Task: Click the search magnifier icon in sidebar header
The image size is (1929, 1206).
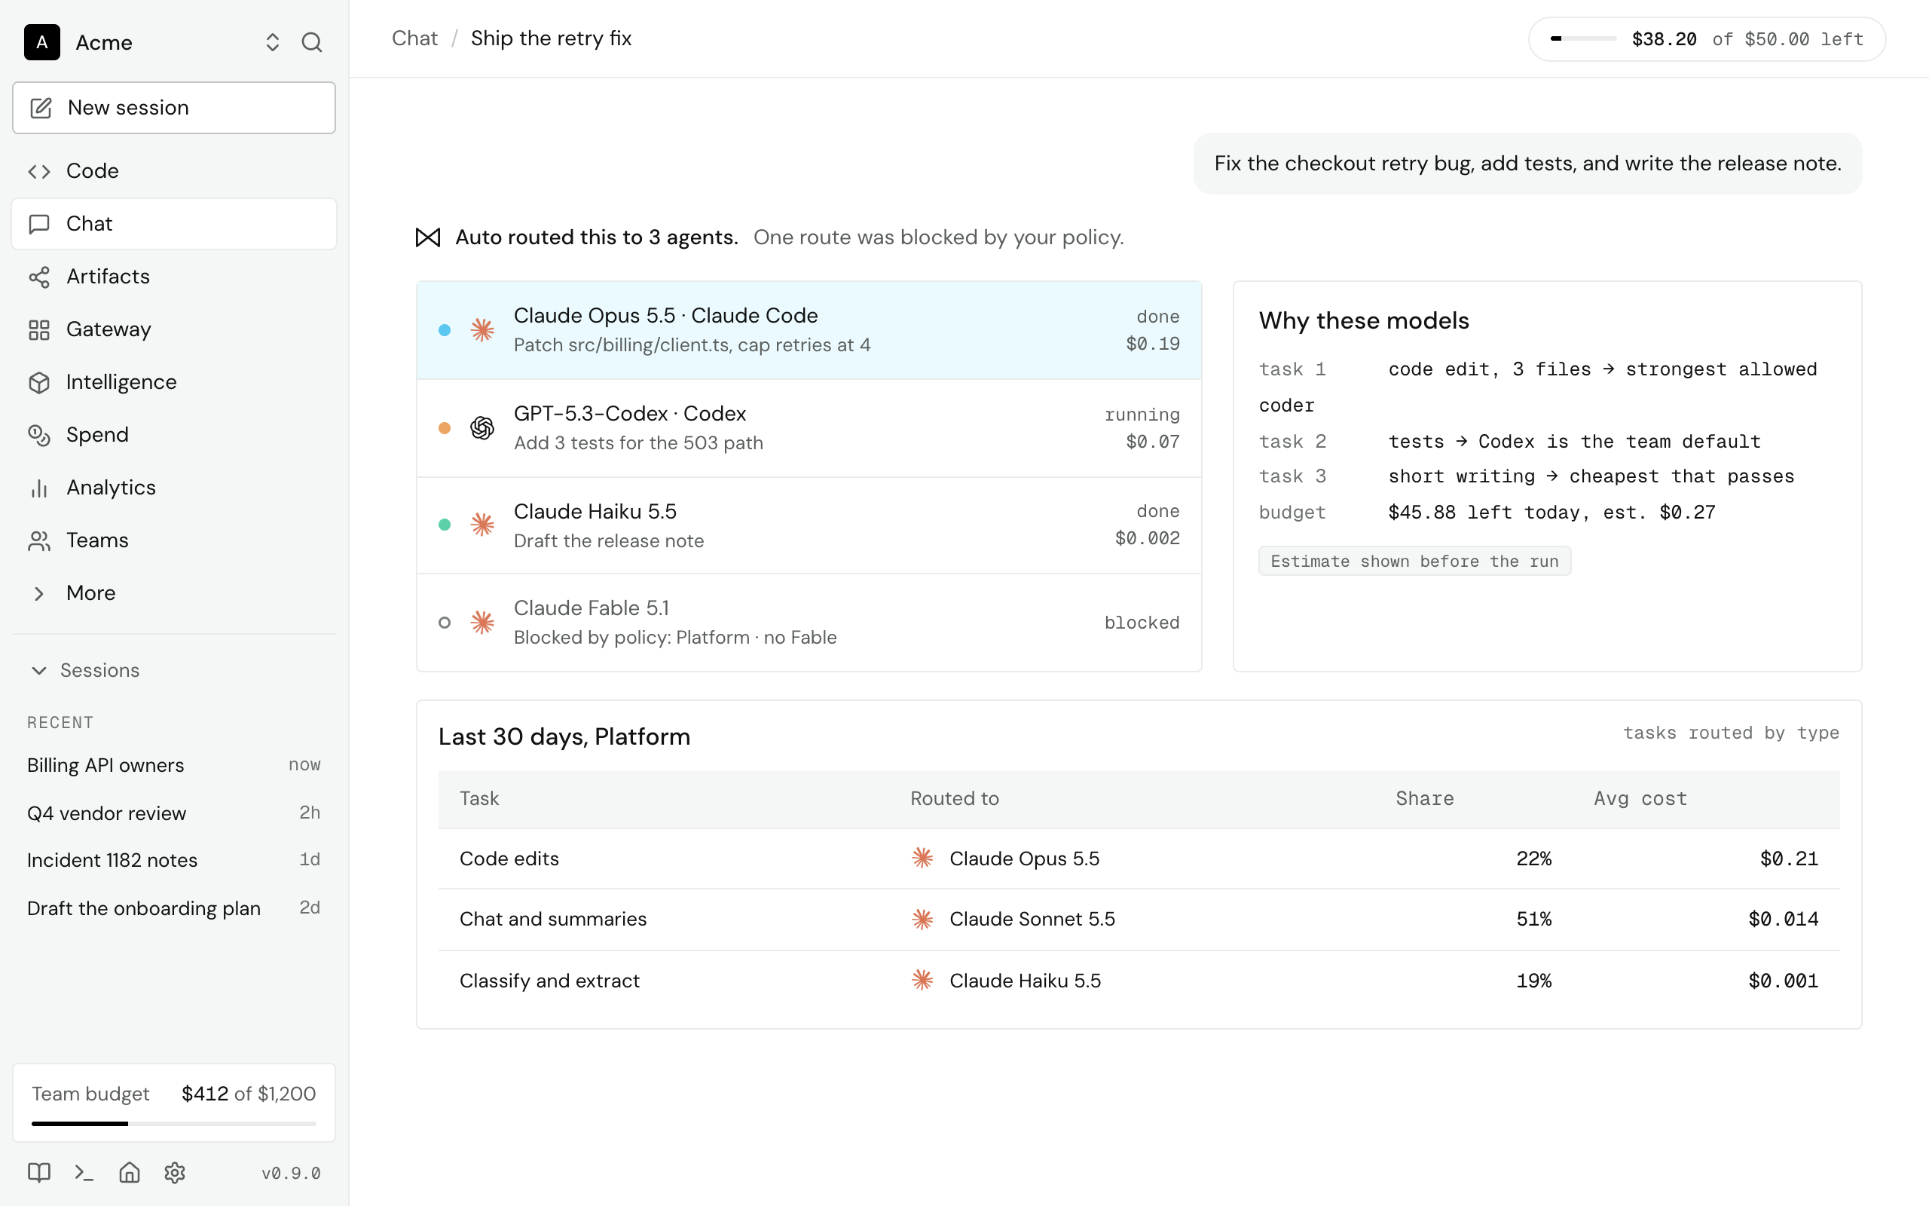Action: [312, 42]
